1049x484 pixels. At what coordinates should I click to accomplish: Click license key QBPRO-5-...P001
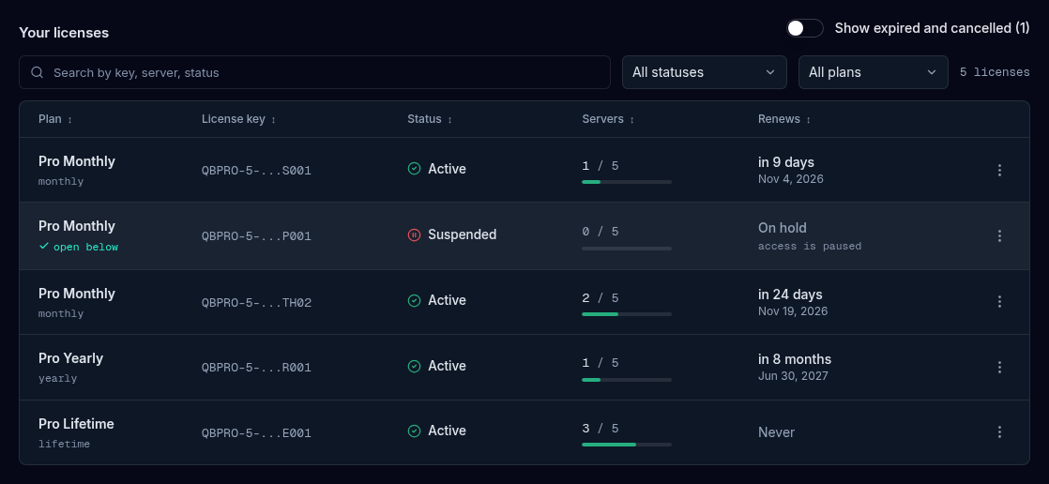(256, 236)
